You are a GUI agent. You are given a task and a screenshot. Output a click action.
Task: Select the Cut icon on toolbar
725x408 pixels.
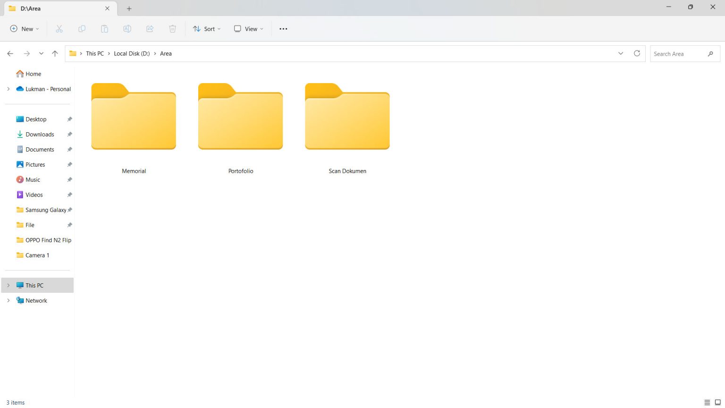coord(59,29)
